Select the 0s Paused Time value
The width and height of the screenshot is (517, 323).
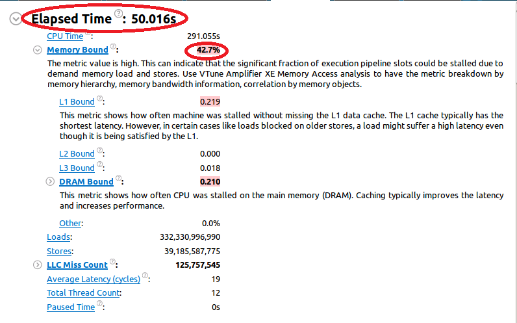point(216,307)
